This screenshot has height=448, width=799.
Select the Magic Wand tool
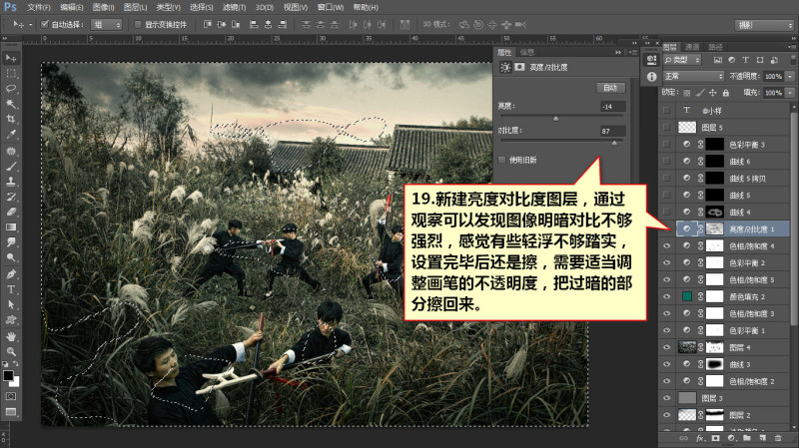tap(11, 104)
